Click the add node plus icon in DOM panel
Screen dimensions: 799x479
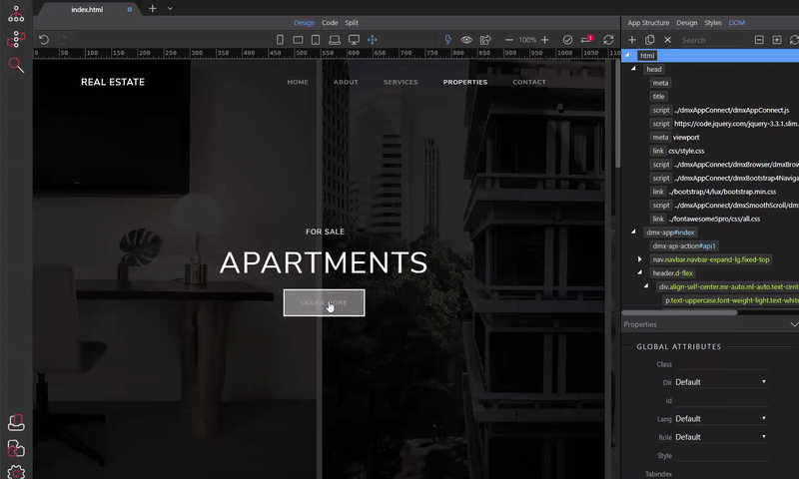coord(632,40)
